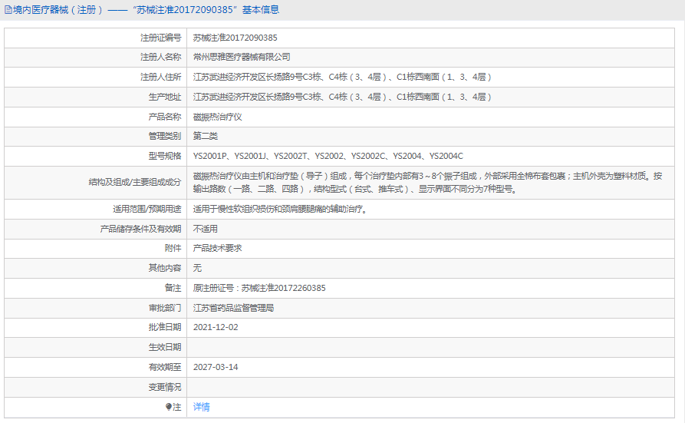Select registration number 苏械注准20172090385 in the first row

(235, 38)
